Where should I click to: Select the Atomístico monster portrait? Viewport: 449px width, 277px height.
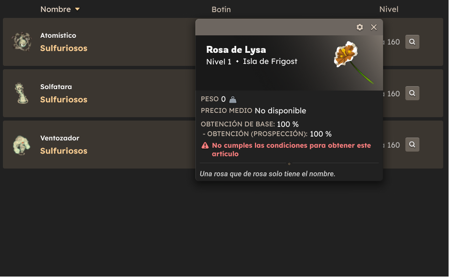[x=21, y=42]
